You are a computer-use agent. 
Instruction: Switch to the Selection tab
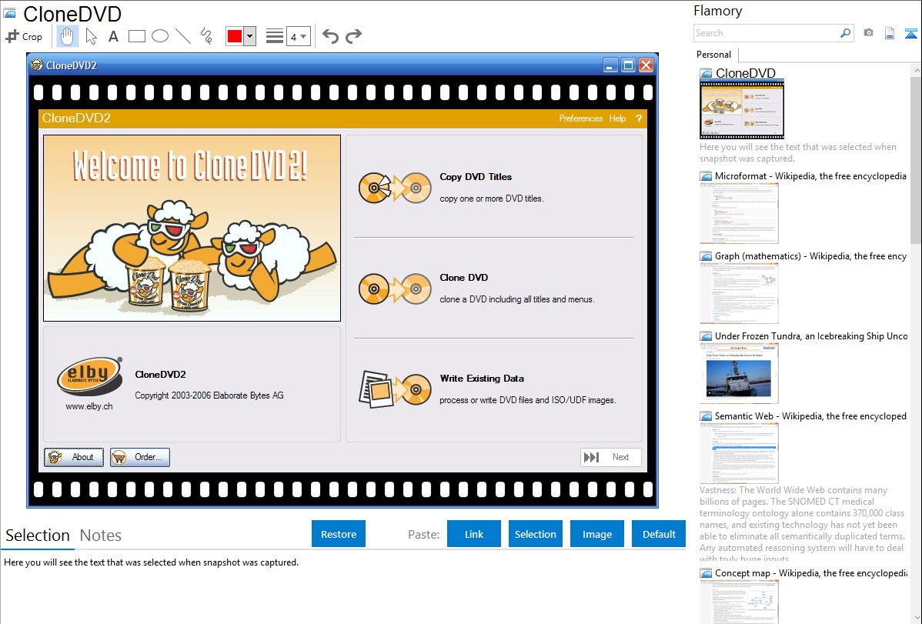[x=38, y=536]
